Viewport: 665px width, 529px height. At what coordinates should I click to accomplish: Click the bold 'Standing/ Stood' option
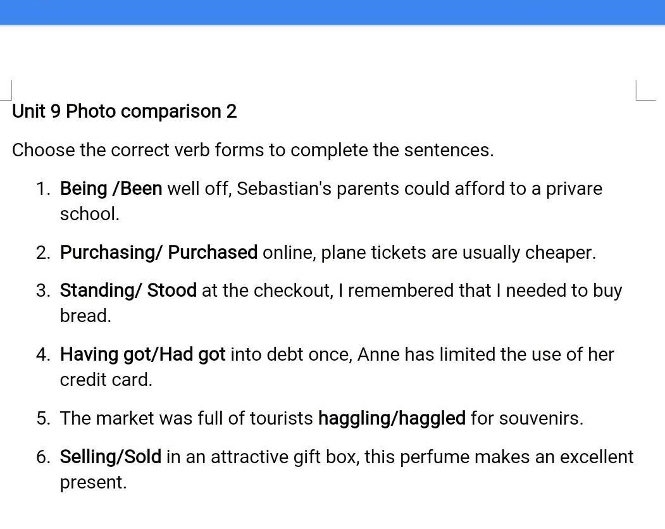[128, 290]
